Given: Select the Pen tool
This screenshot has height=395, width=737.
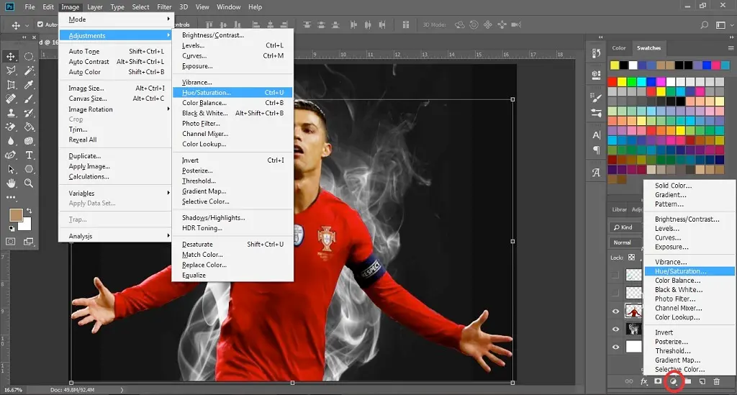Looking at the screenshot, I should (x=10, y=155).
